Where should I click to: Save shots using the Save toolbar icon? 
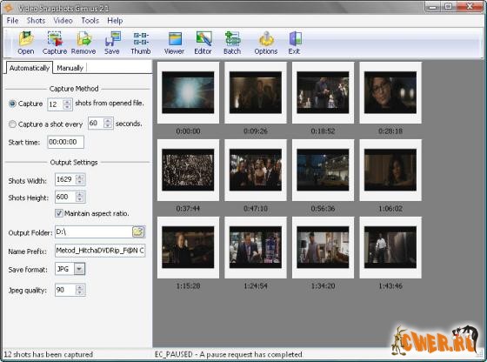coord(112,43)
